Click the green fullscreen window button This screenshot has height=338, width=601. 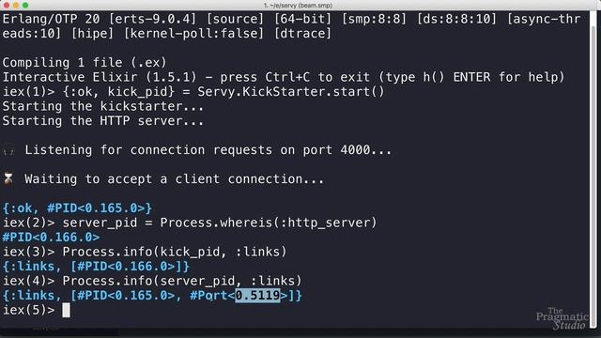(x=25, y=5)
